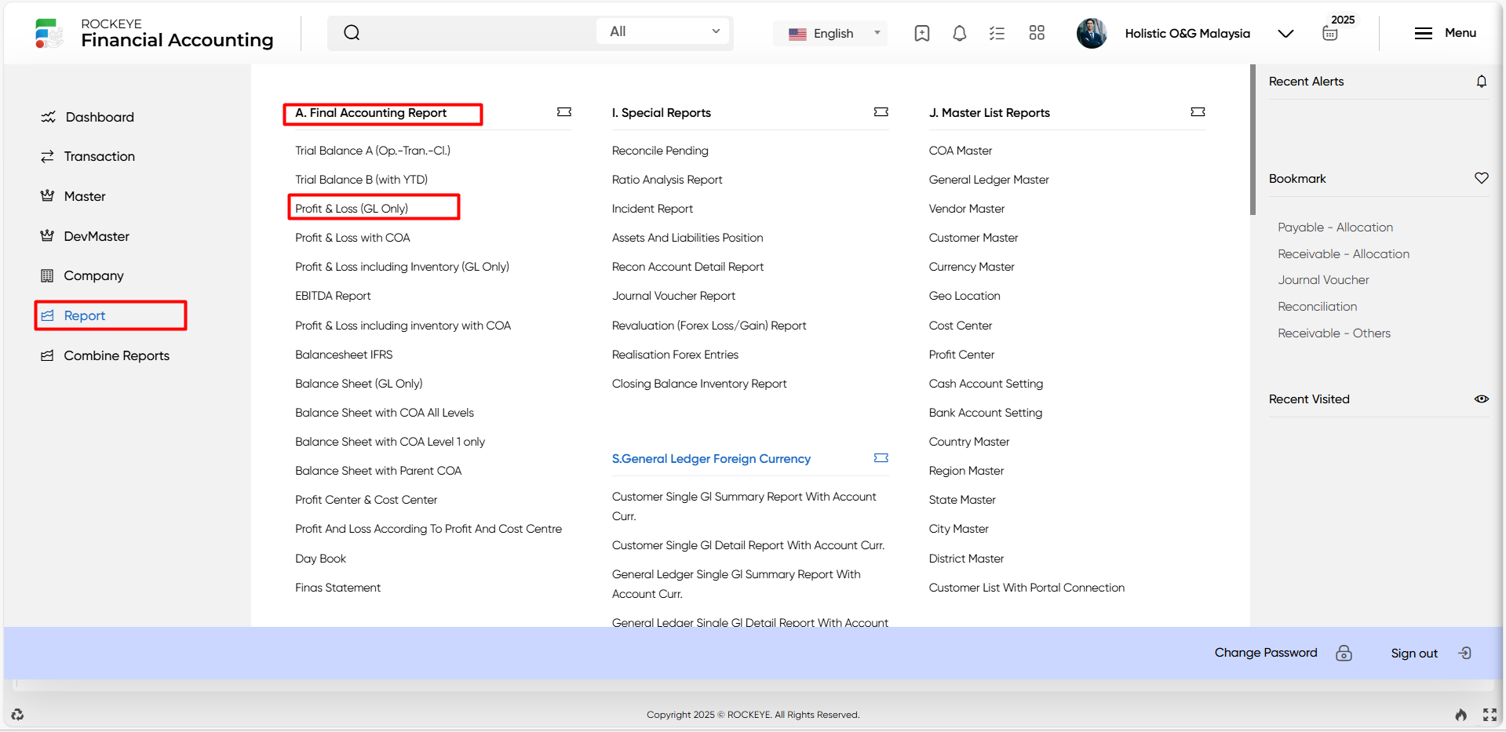Click the Recent Alerts bell icon
1506x732 pixels.
1482,81
